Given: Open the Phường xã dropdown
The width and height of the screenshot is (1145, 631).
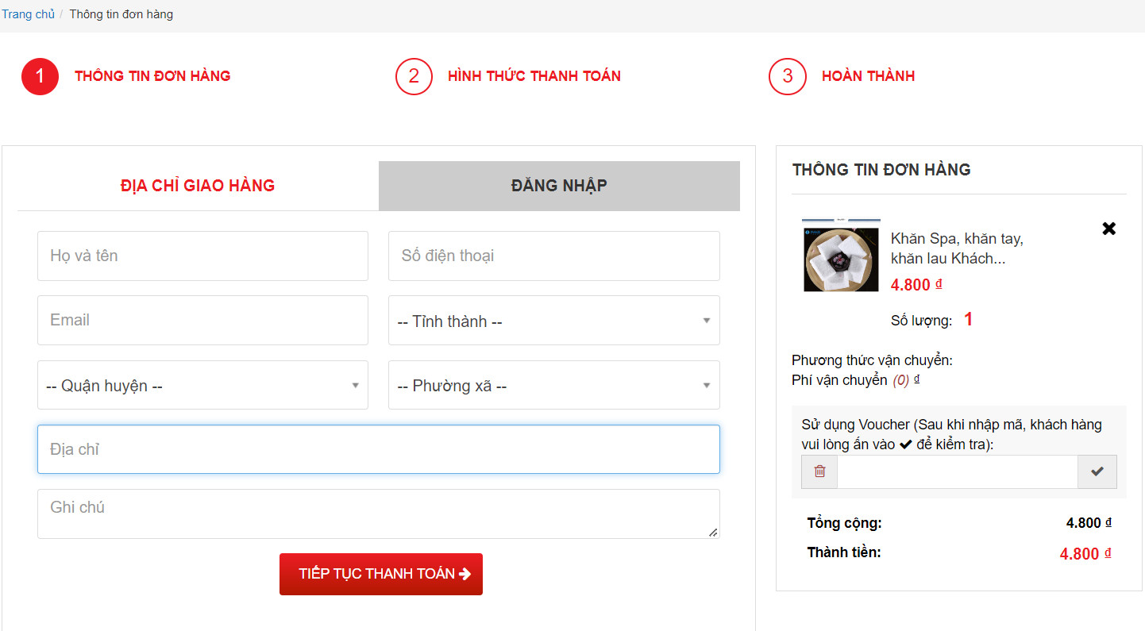Looking at the screenshot, I should pos(553,386).
